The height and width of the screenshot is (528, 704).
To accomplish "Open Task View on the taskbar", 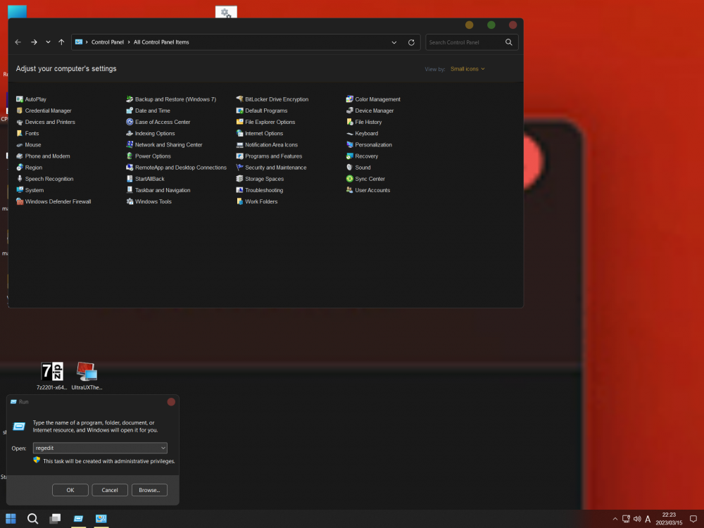I will click(55, 519).
